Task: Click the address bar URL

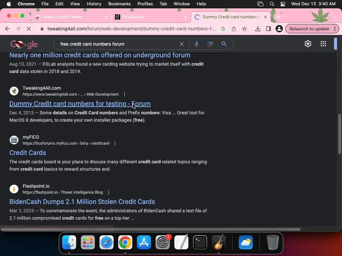Action: [131, 29]
